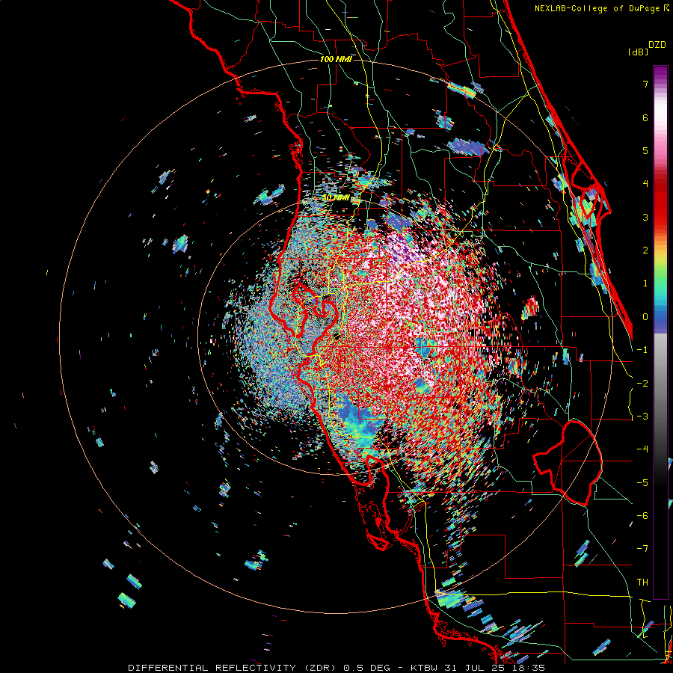Click the 0 value on the color scale
The height and width of the screenshot is (673, 673).
coord(645,317)
